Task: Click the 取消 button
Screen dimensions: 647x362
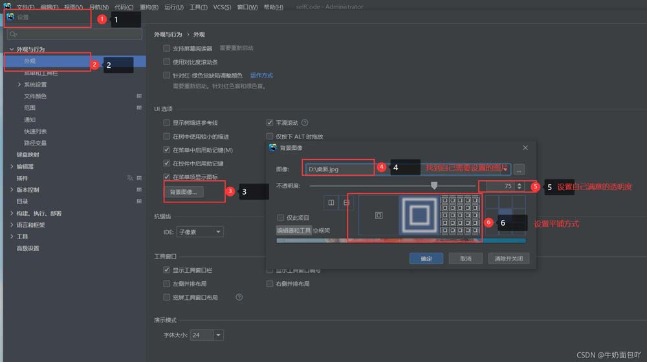Action: [465, 259]
